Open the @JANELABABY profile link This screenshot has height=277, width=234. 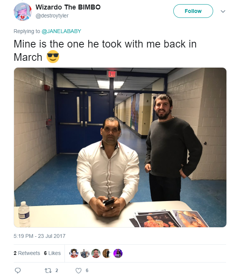click(61, 31)
